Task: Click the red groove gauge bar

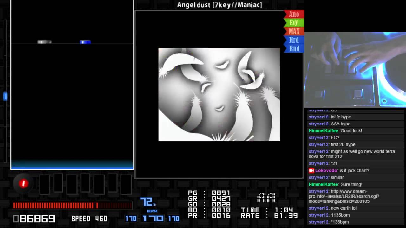Action: pyautogui.click(x=72, y=206)
